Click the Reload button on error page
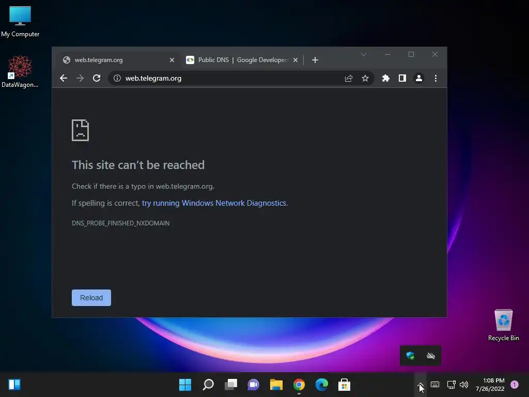529x397 pixels. pyautogui.click(x=91, y=298)
